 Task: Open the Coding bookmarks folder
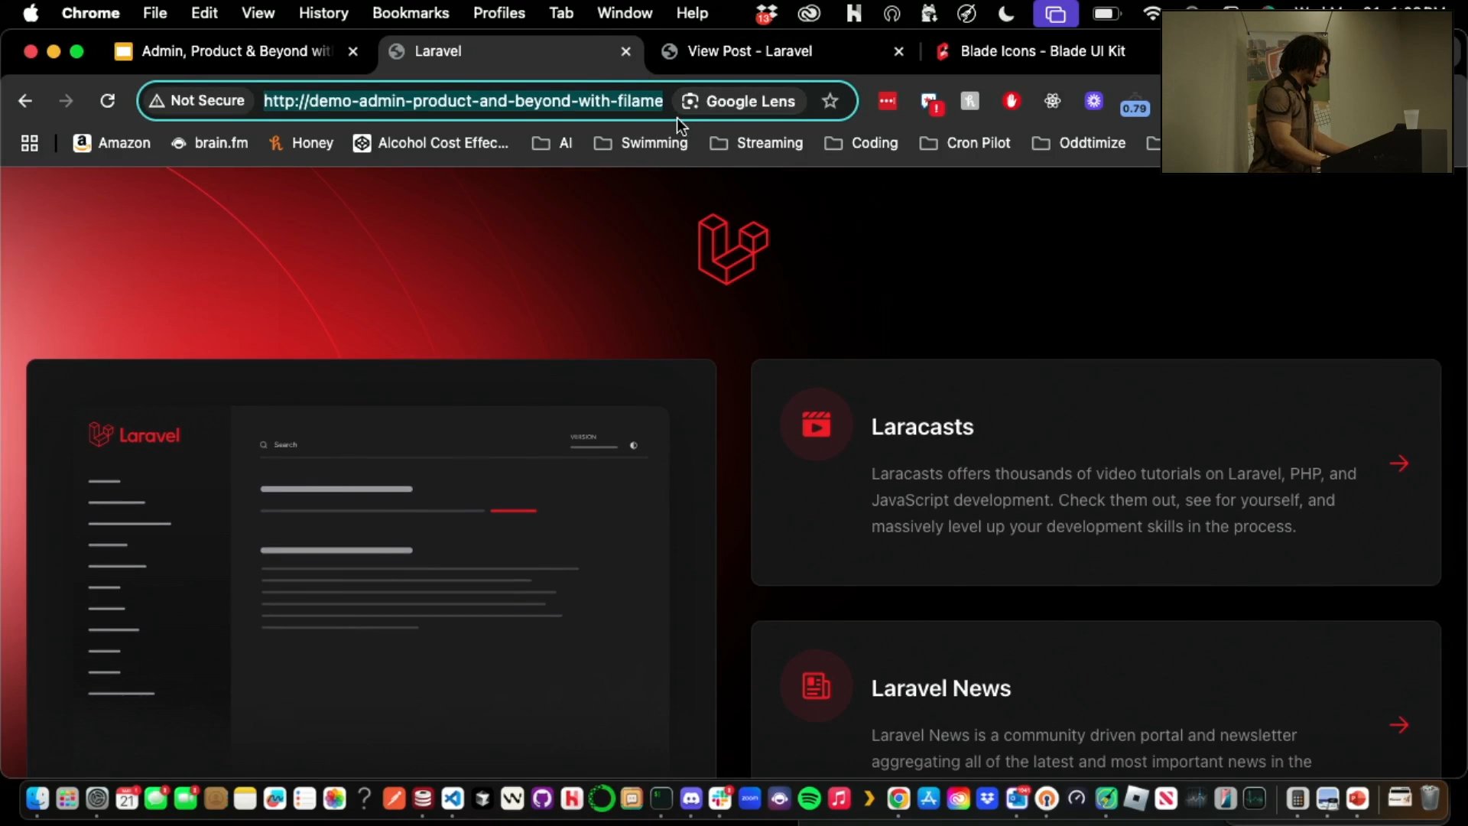pos(862,143)
